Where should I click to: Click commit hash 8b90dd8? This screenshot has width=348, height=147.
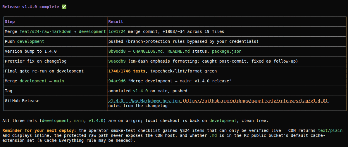click(117, 51)
